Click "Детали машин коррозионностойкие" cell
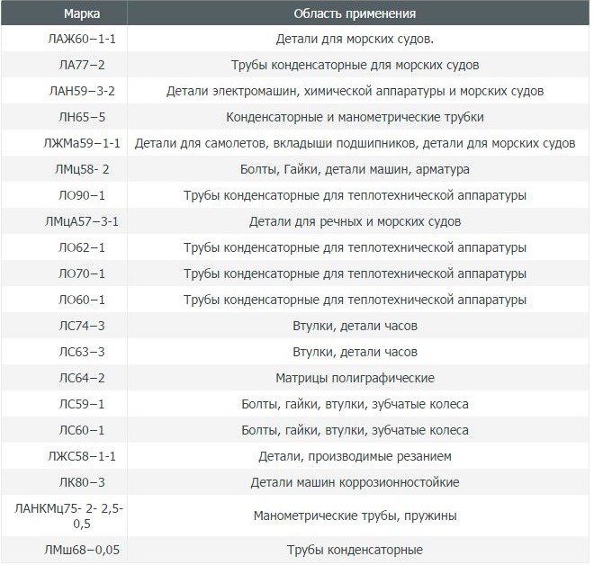 coord(355,482)
